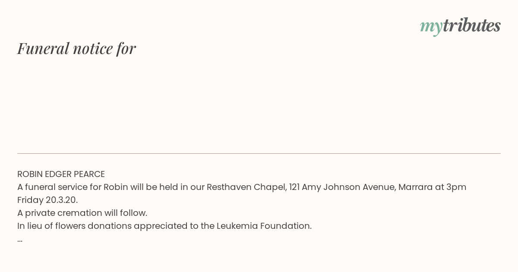The width and height of the screenshot is (518, 272).
Task: Click the word 'Funeral' in the heading
Action: click(43, 48)
